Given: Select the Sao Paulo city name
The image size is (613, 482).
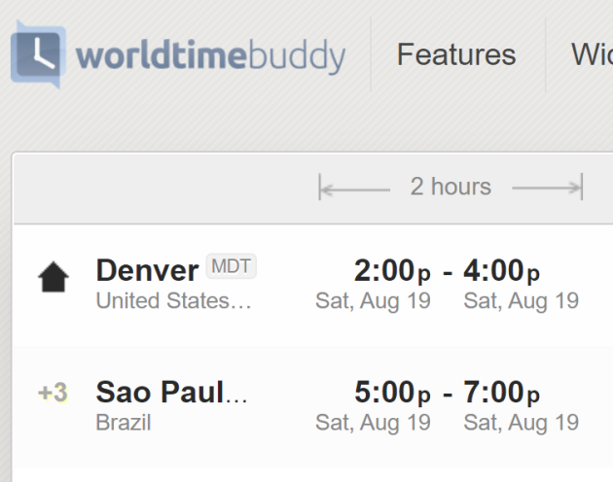Looking at the screenshot, I should (171, 392).
